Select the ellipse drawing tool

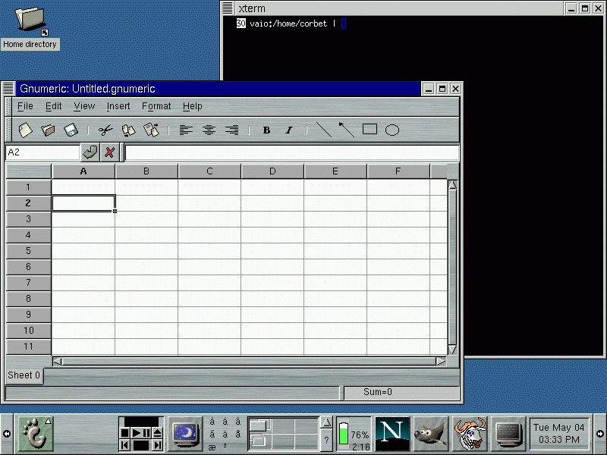tap(392, 130)
